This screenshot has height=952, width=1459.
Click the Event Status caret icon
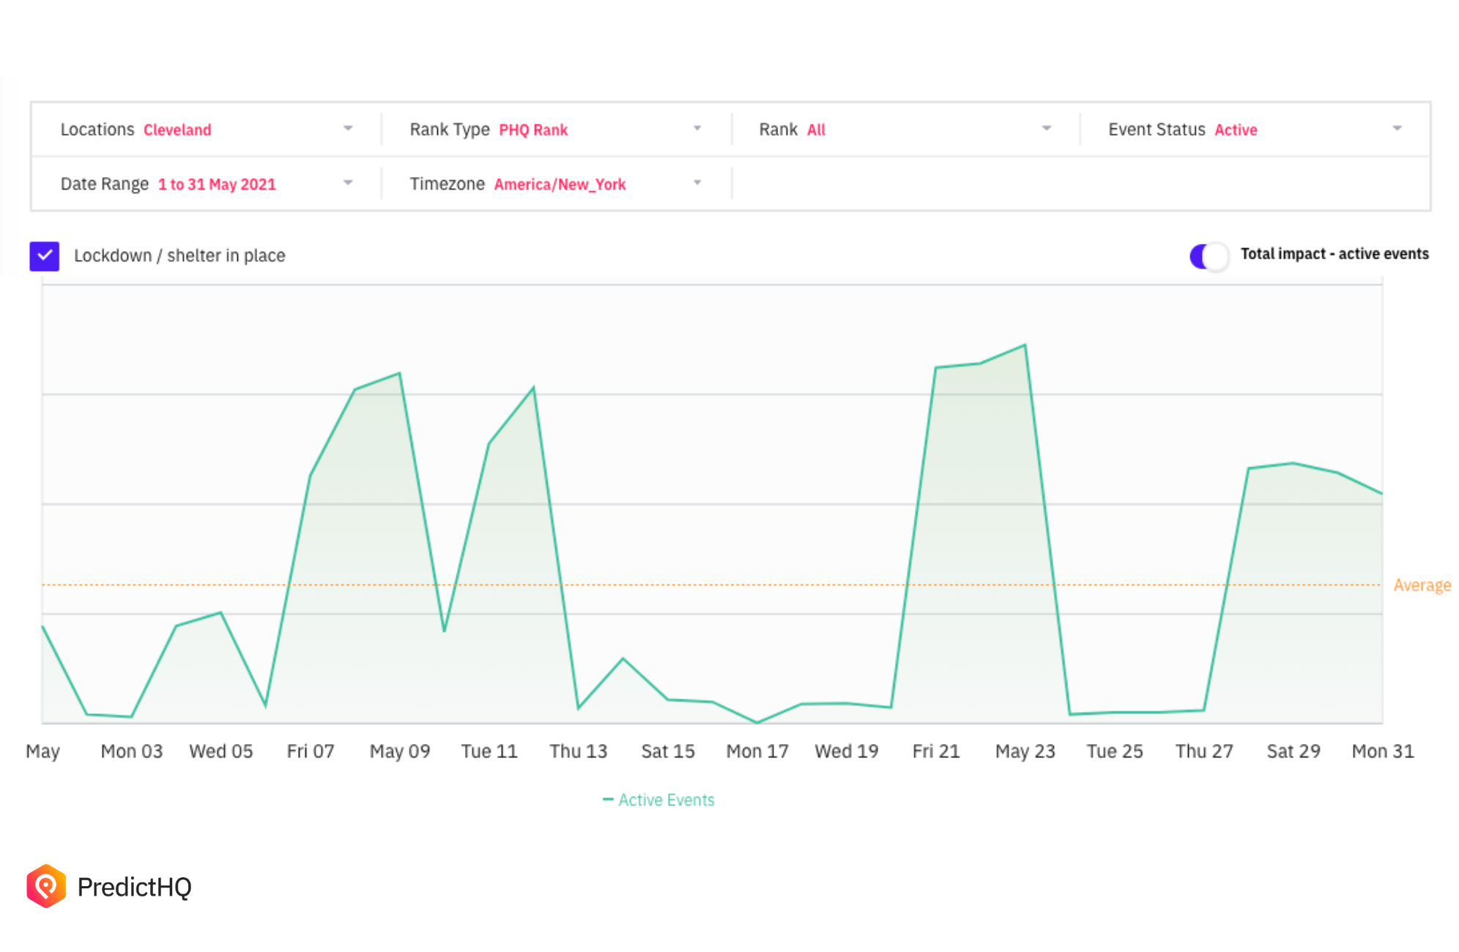[x=1397, y=129]
